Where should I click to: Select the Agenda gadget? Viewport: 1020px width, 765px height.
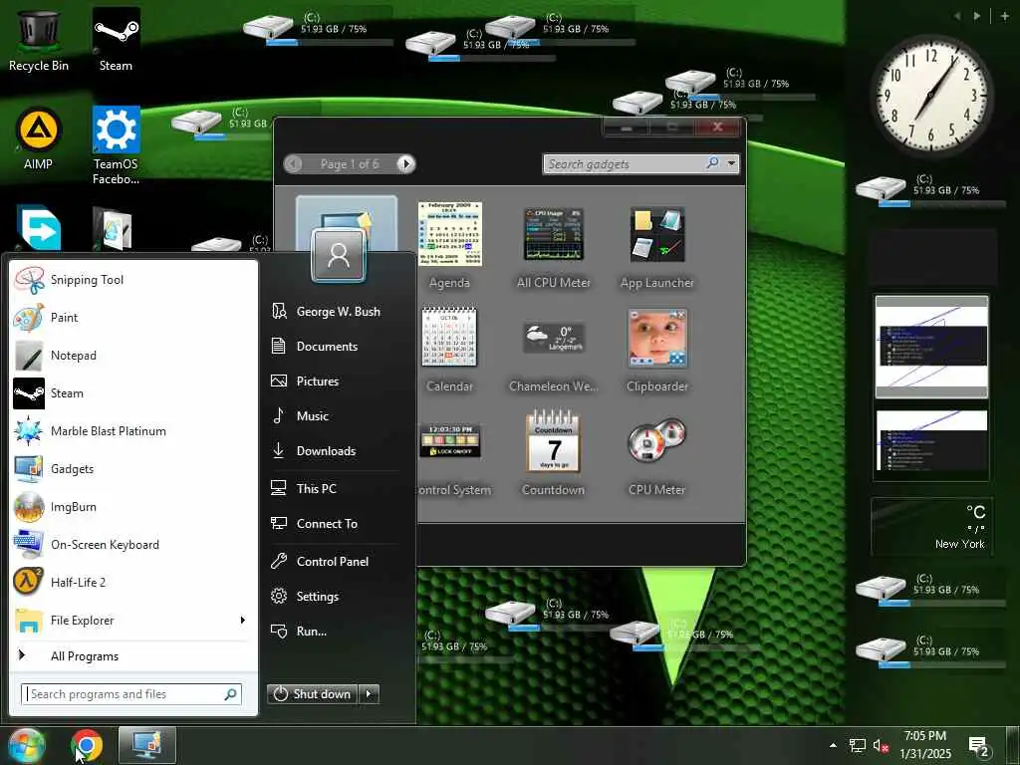click(449, 245)
